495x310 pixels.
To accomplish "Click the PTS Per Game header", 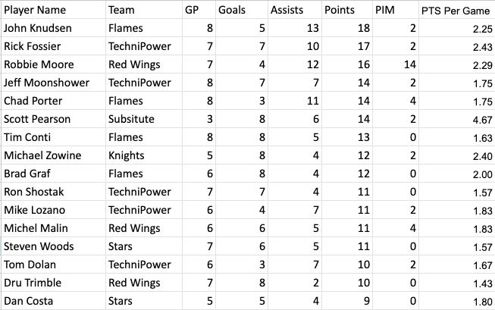I will pyautogui.click(x=457, y=10).
